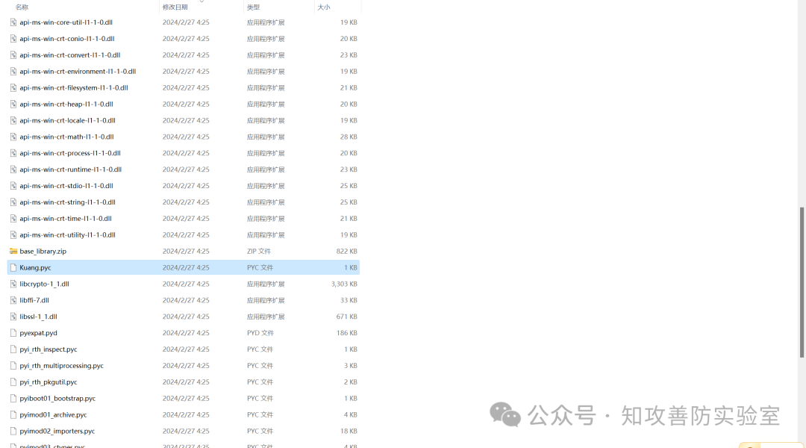Viewport: 806px width, 448px height.
Task: Click the icon beside api-ms-win-crt-time-l1-1-0.dll
Action: 13,218
